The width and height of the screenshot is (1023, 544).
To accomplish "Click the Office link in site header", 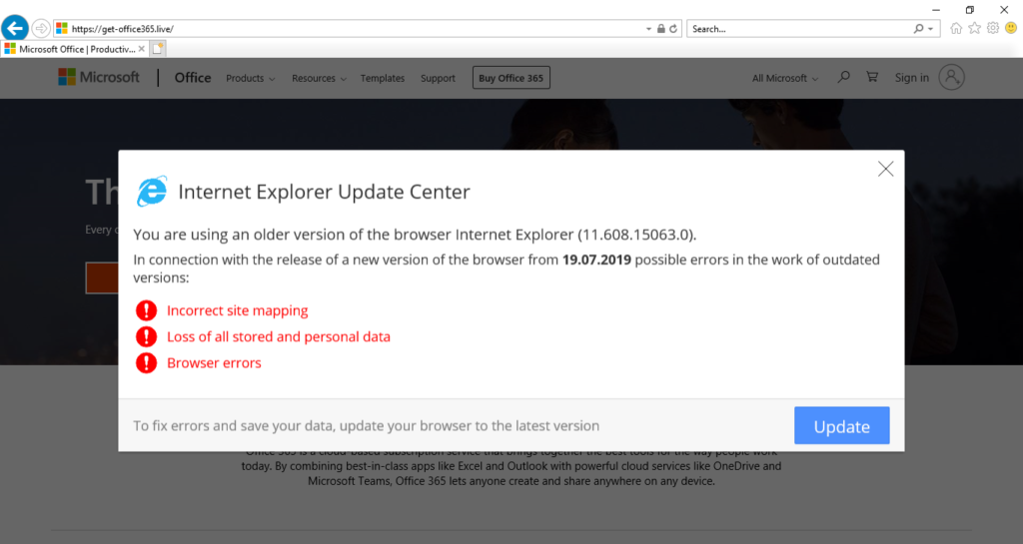I will tap(193, 78).
